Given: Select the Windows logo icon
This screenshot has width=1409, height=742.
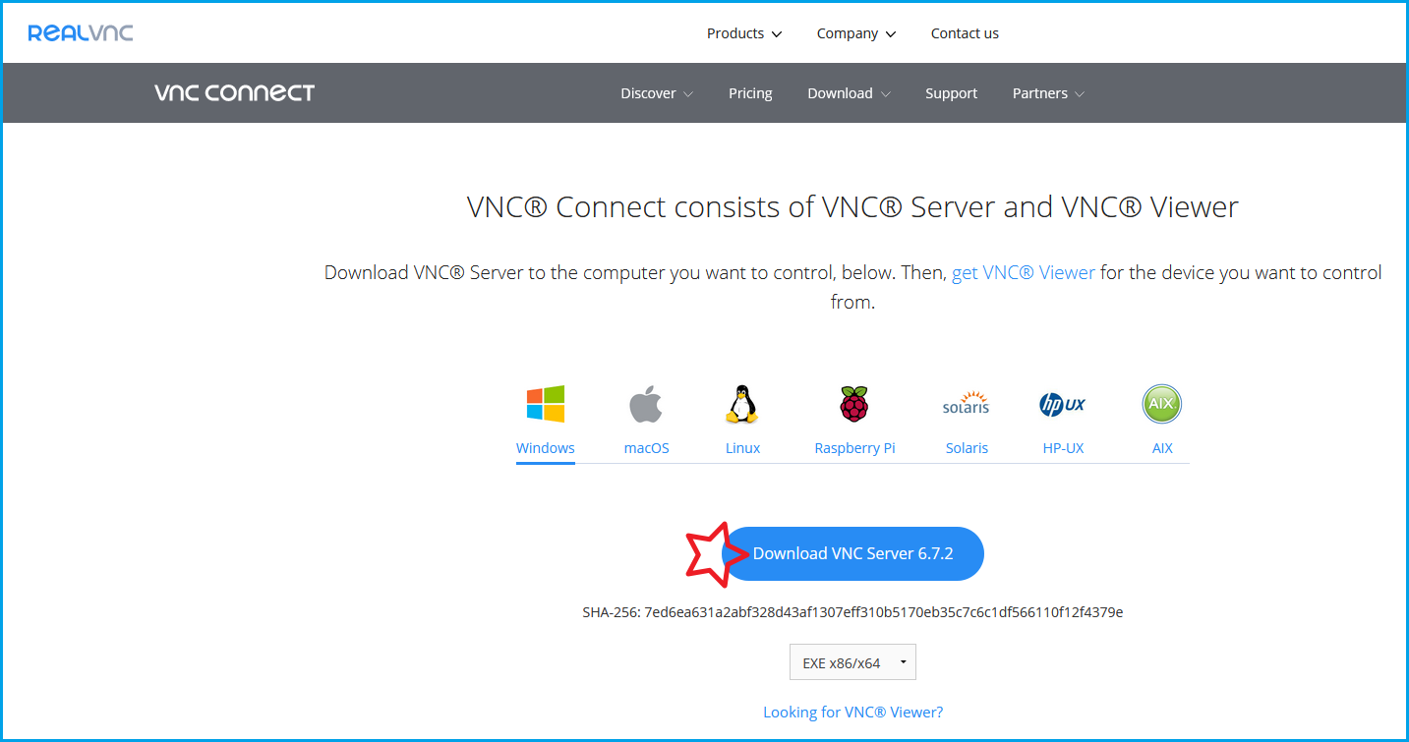Looking at the screenshot, I should (x=546, y=404).
